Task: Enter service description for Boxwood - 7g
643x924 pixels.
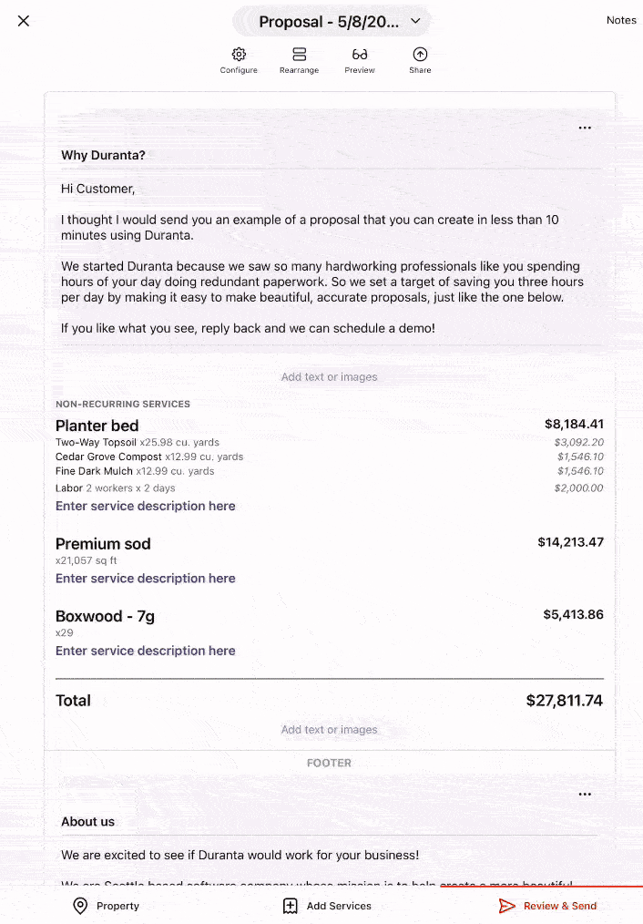Action: (146, 651)
